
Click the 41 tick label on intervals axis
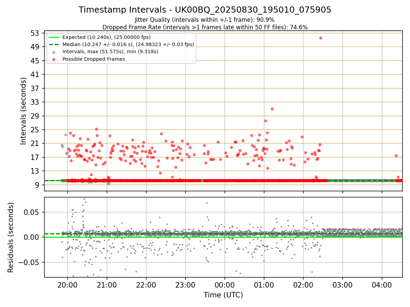(x=35, y=74)
